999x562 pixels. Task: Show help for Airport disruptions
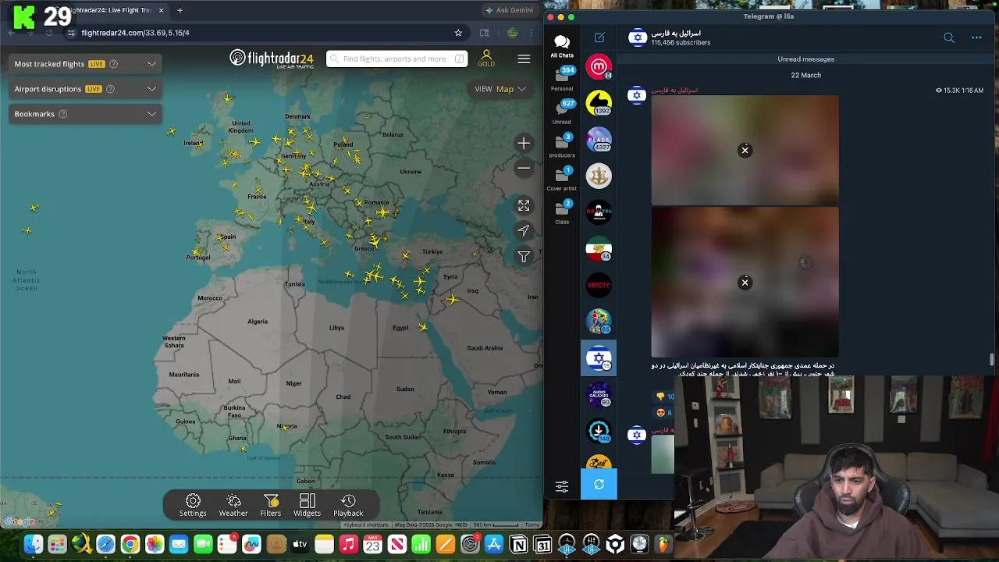click(110, 89)
